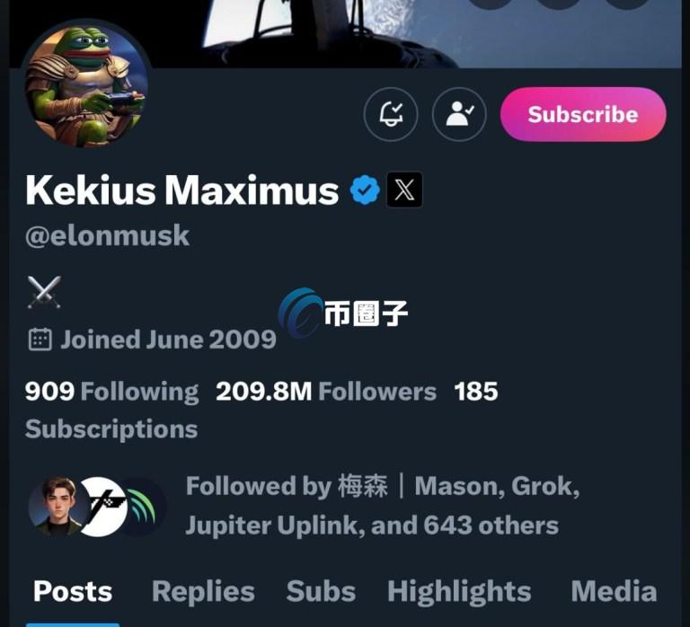Toggle the notification bell for this account
The image size is (690, 627).
[391, 114]
